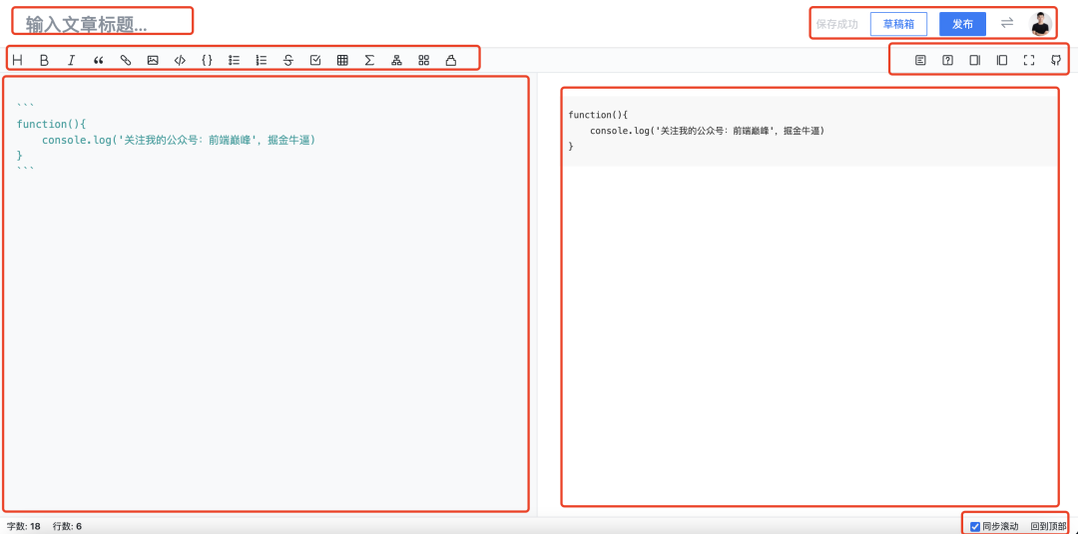Click the console.log line in the editor

179,140
